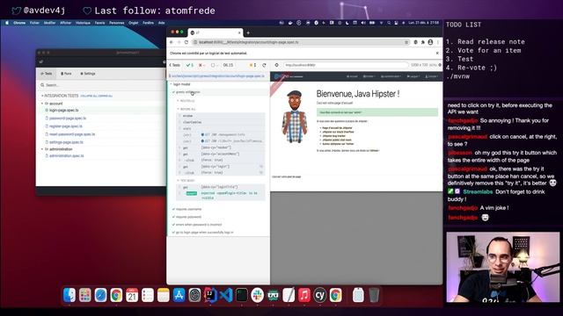Viewport: 563px width, 316px height.
Task: Open the Cypress app in dock
Action: 320,295
